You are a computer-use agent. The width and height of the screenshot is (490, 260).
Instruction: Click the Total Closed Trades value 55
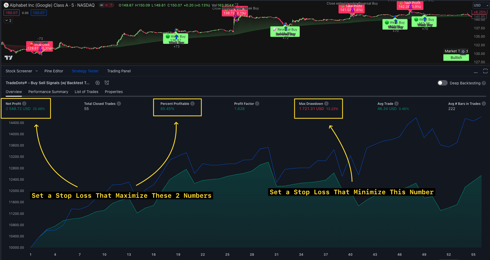(x=87, y=109)
